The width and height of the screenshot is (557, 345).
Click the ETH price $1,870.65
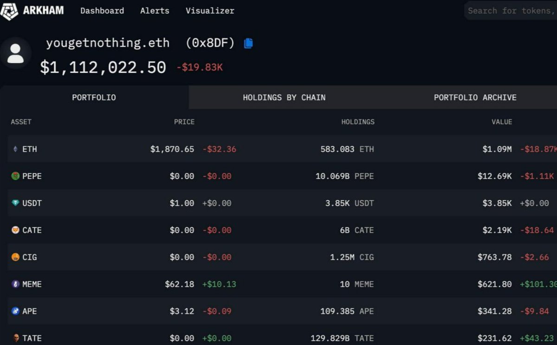pyautogui.click(x=172, y=149)
